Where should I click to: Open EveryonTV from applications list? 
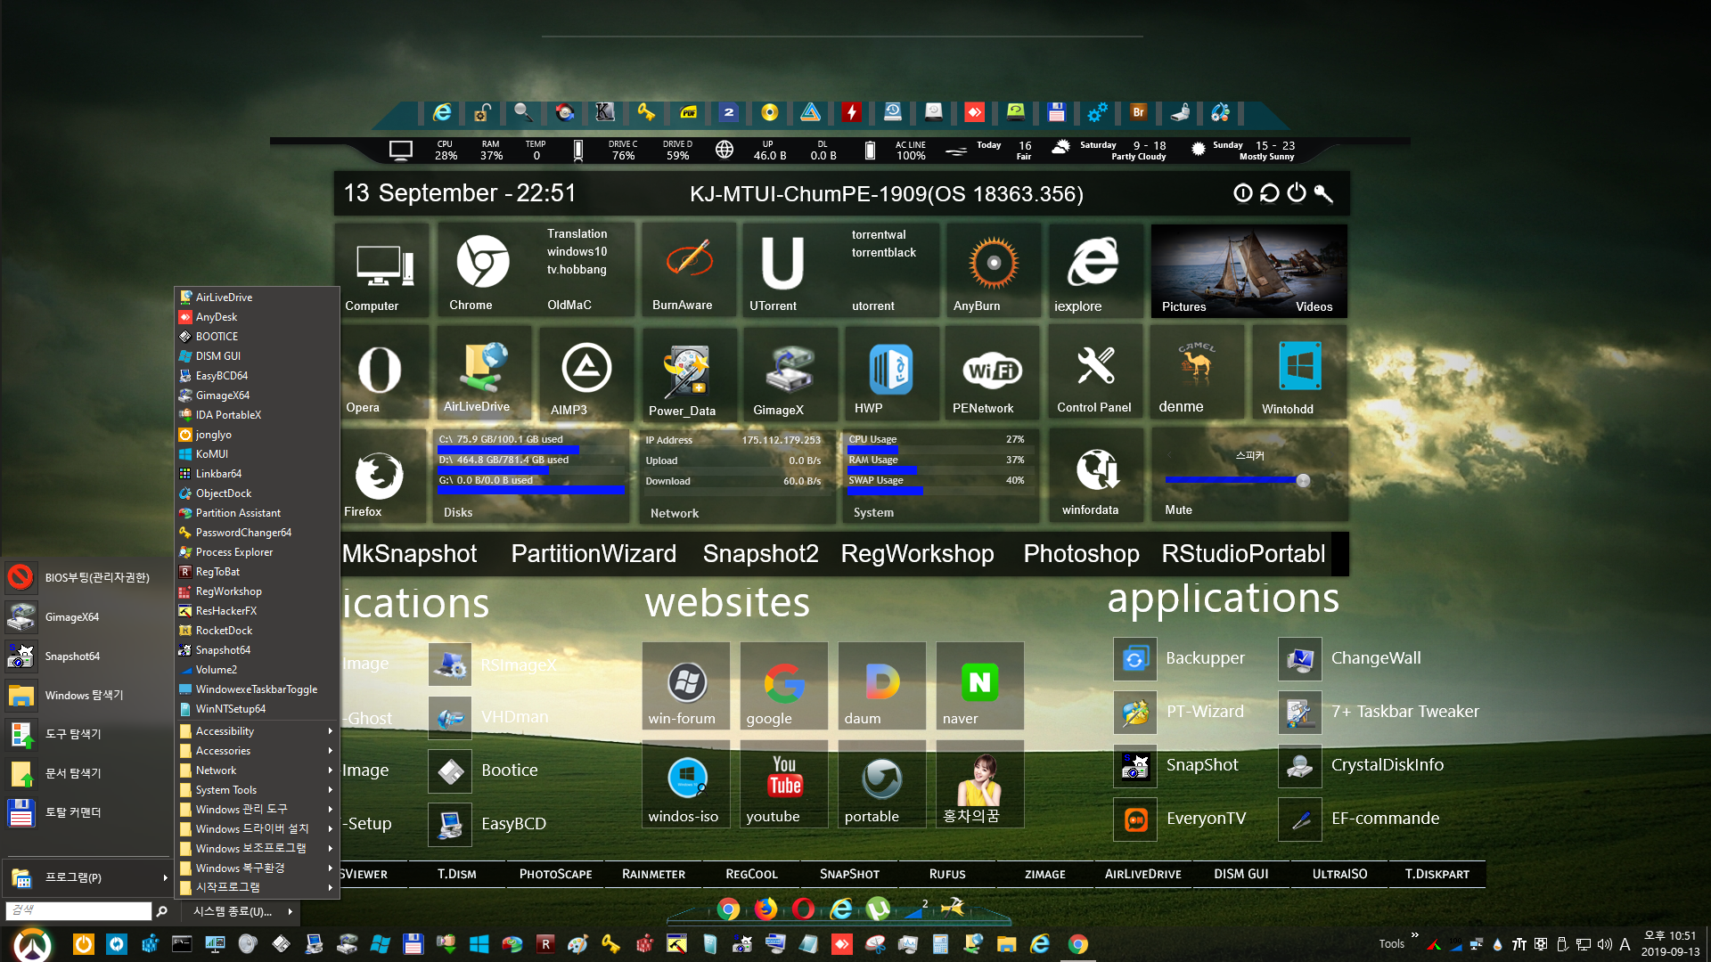click(x=1181, y=819)
